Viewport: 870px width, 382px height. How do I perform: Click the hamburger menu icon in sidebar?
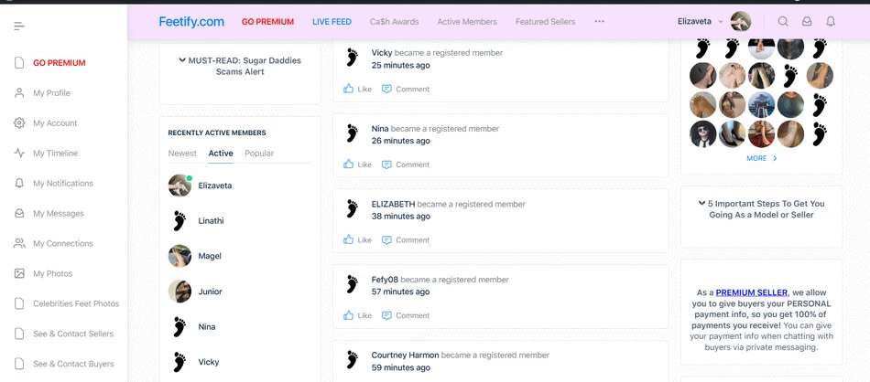pyautogui.click(x=19, y=27)
